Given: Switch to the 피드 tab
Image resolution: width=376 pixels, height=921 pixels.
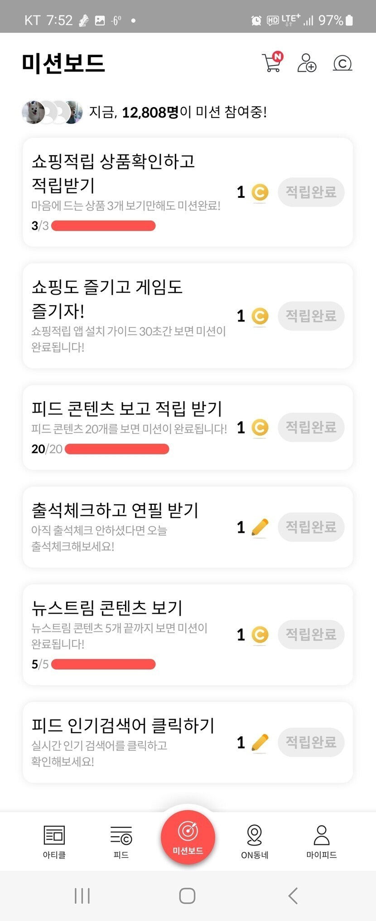Looking at the screenshot, I should [x=121, y=841].
